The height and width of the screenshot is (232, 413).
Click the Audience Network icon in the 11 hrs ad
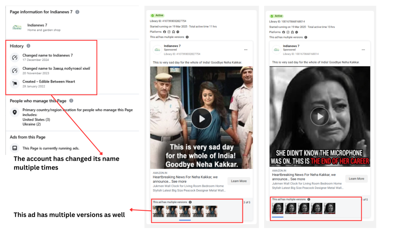coord(173,32)
